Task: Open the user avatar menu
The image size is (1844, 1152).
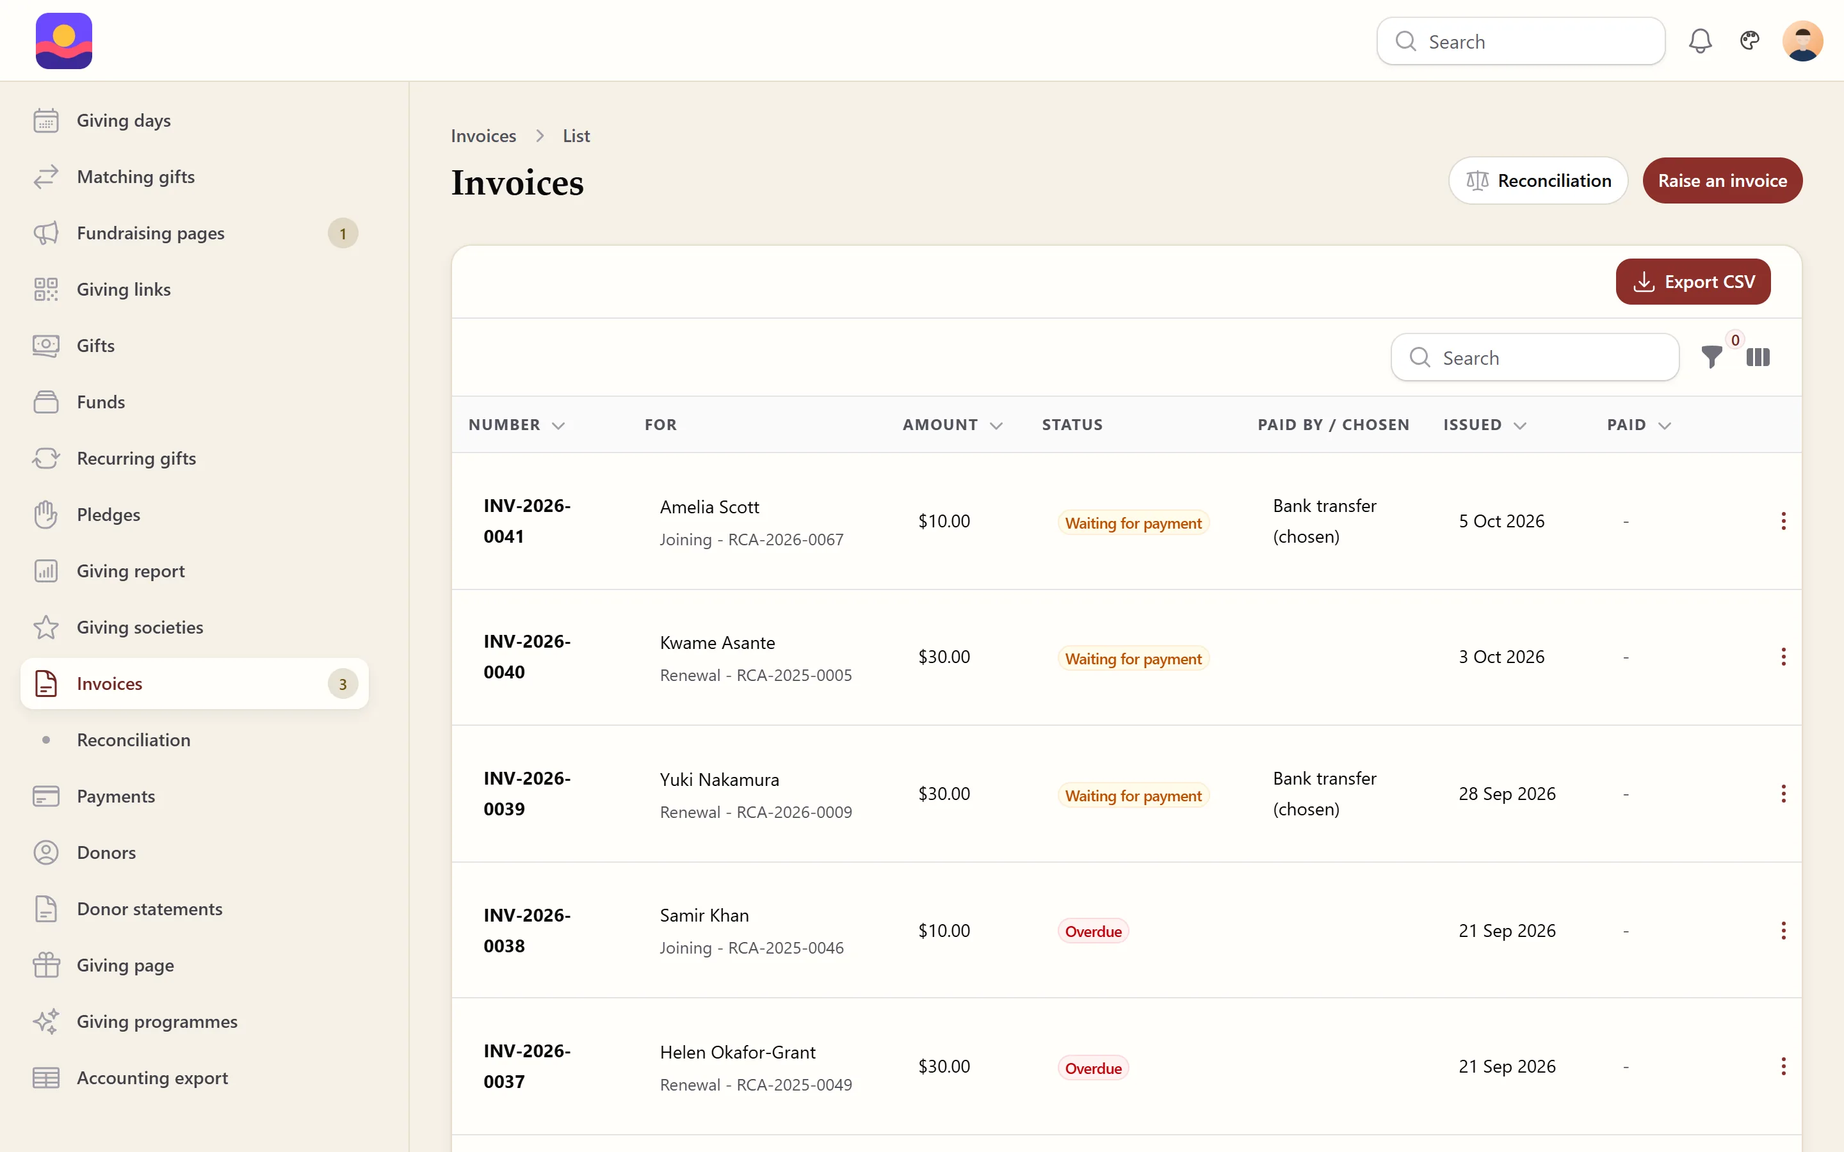Action: 1802,41
